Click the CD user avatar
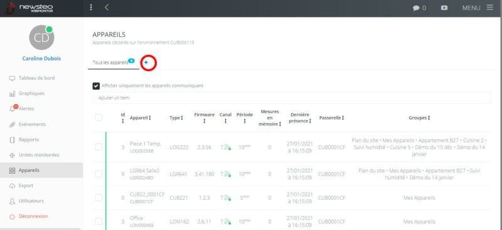Image resolution: width=502 pixels, height=230 pixels. (41, 37)
